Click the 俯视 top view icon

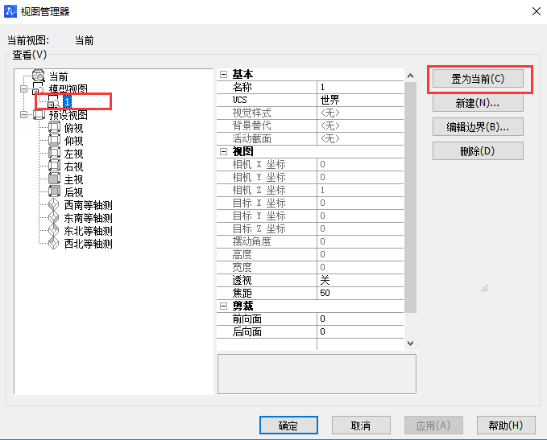click(55, 128)
